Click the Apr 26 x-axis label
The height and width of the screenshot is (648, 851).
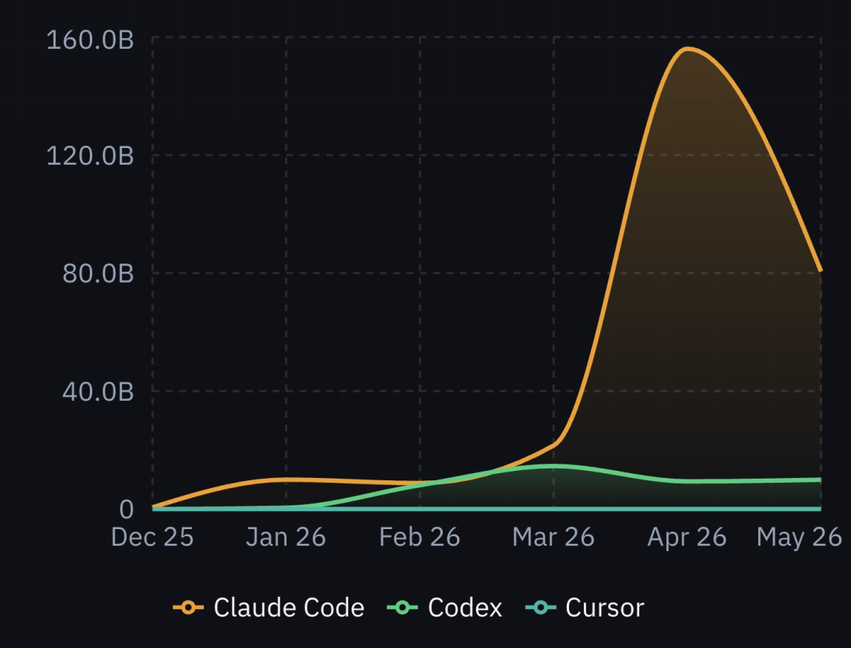click(x=687, y=538)
